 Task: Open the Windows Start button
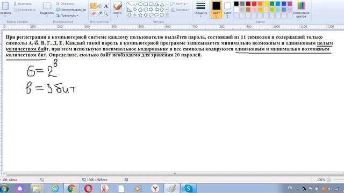[x=4, y=188]
